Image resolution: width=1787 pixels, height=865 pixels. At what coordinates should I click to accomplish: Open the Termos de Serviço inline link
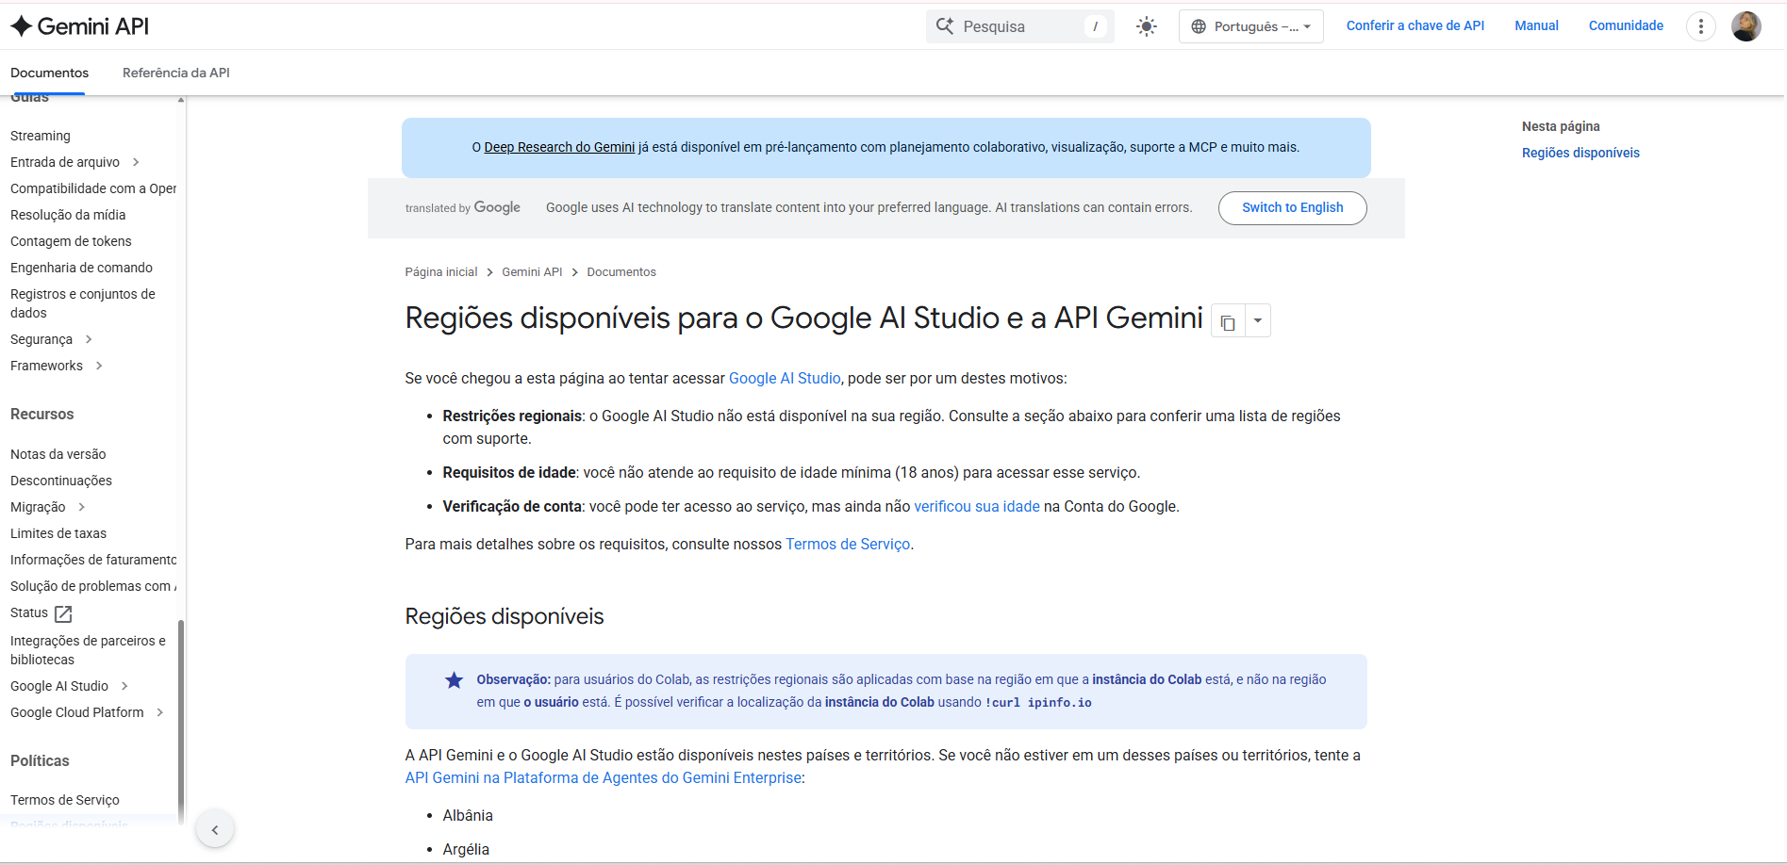[x=848, y=544]
